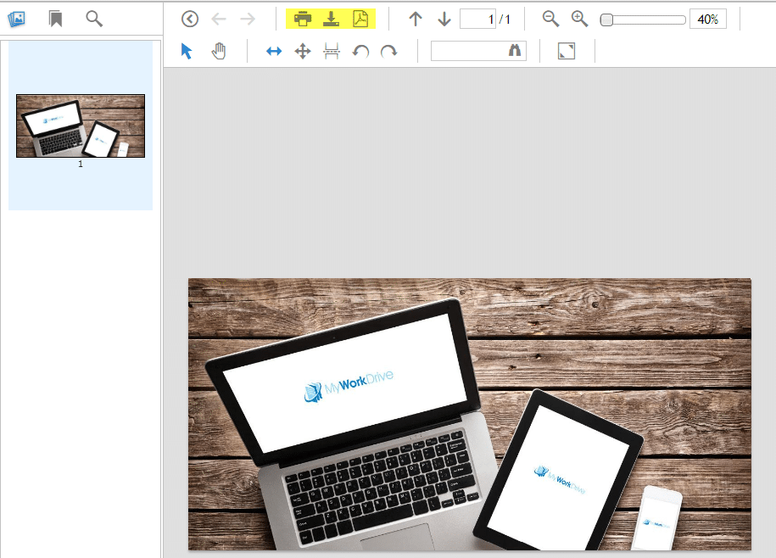This screenshot has width=776, height=558.
Task: Rotate the page counterclockwise
Action: (x=360, y=52)
